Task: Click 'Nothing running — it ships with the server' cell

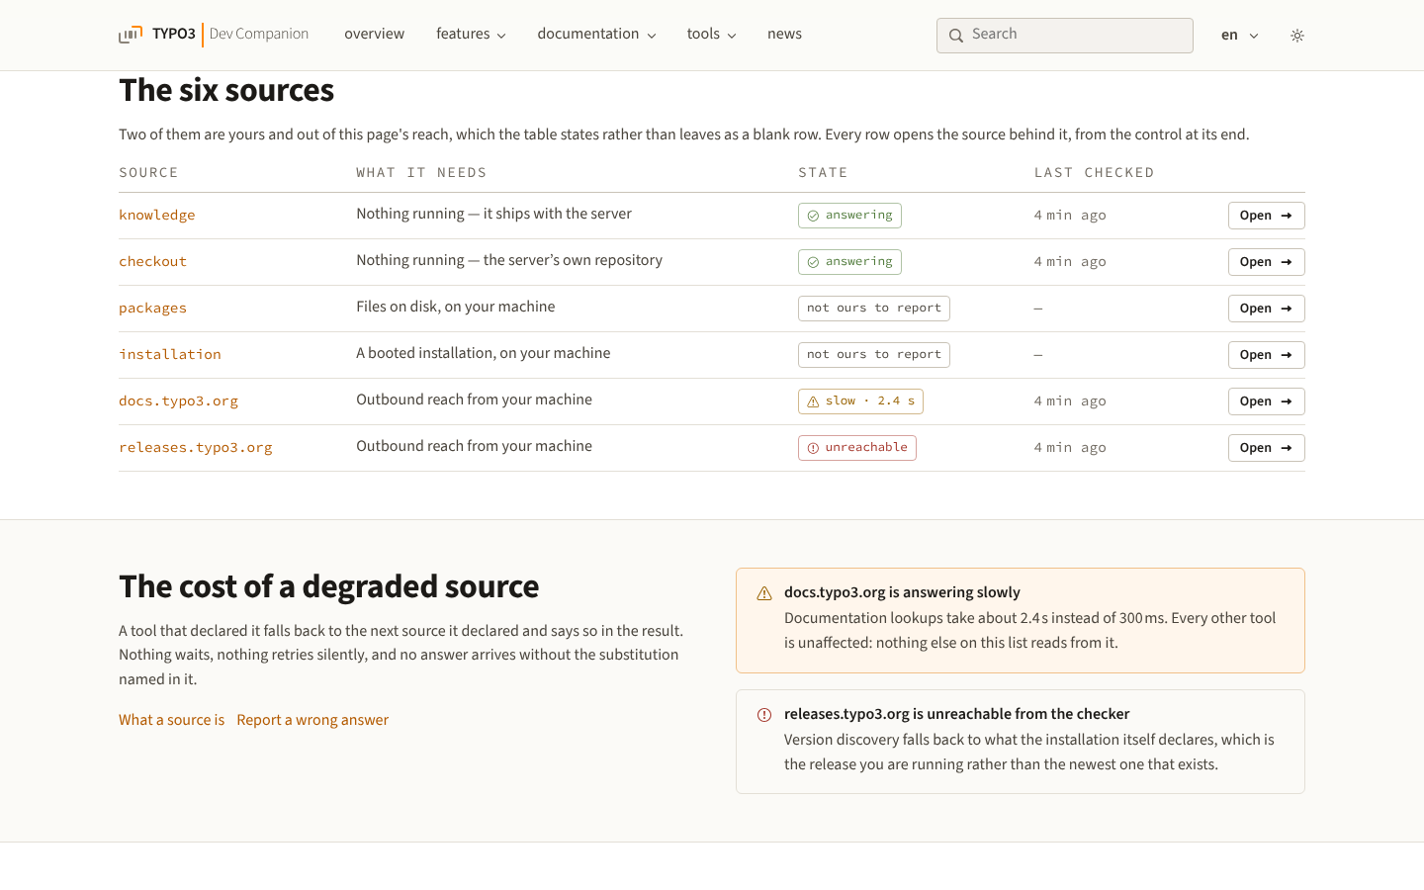Action: (493, 214)
